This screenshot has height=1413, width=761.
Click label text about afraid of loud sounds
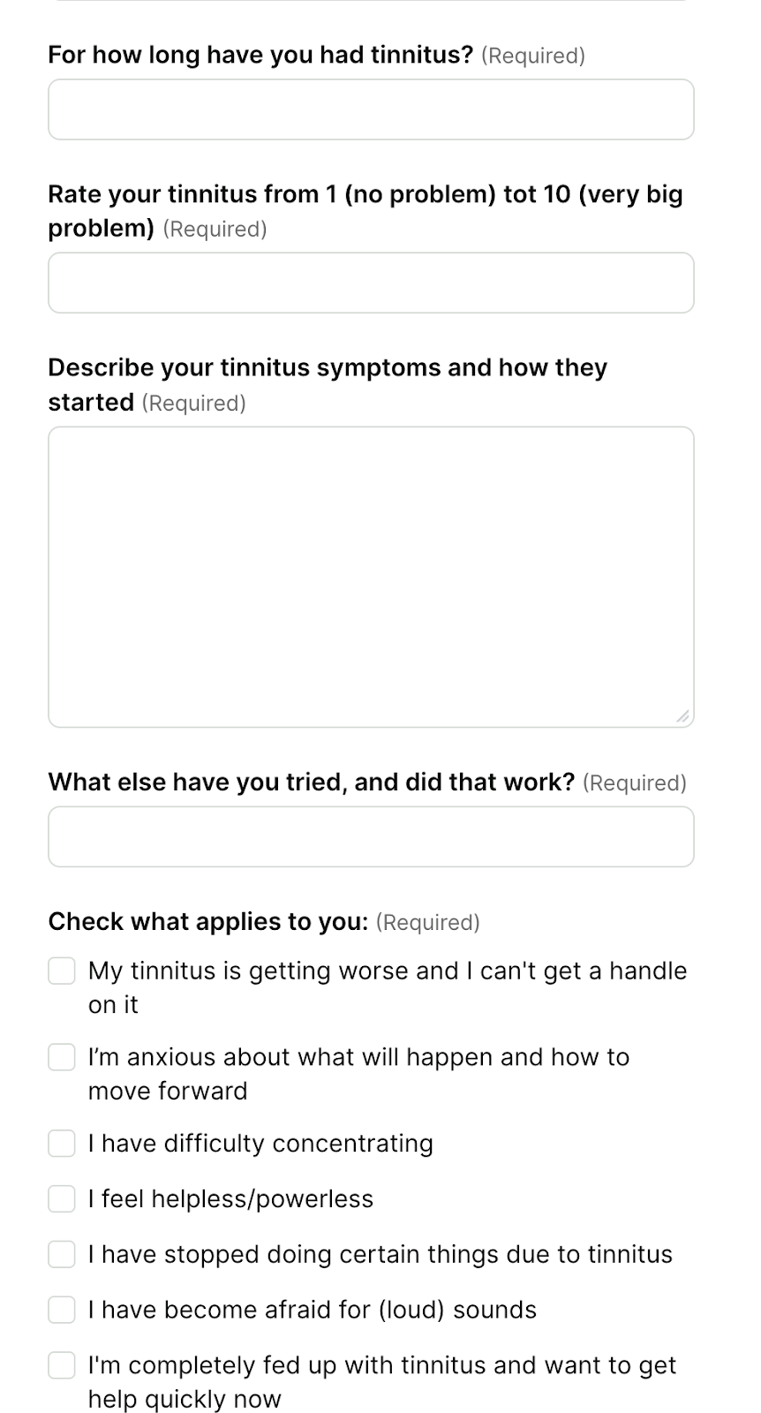tap(311, 1310)
